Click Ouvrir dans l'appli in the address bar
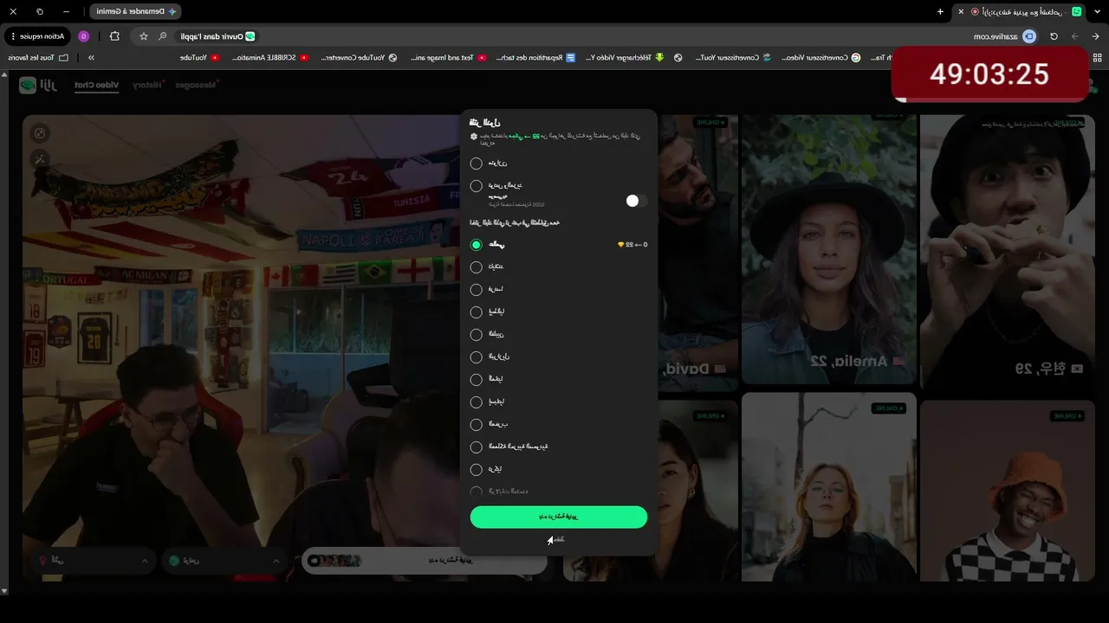The height and width of the screenshot is (623, 1109). [217, 36]
